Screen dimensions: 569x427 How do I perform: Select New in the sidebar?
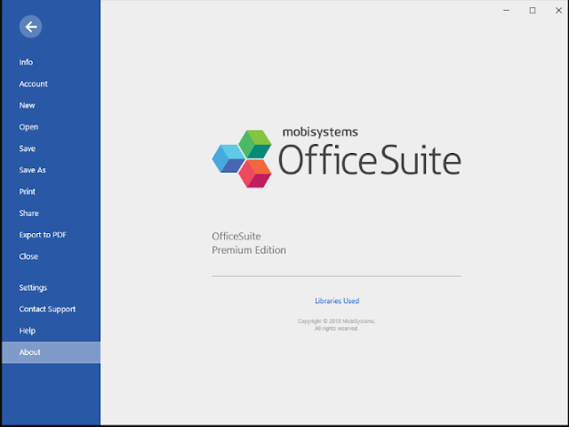(x=27, y=105)
